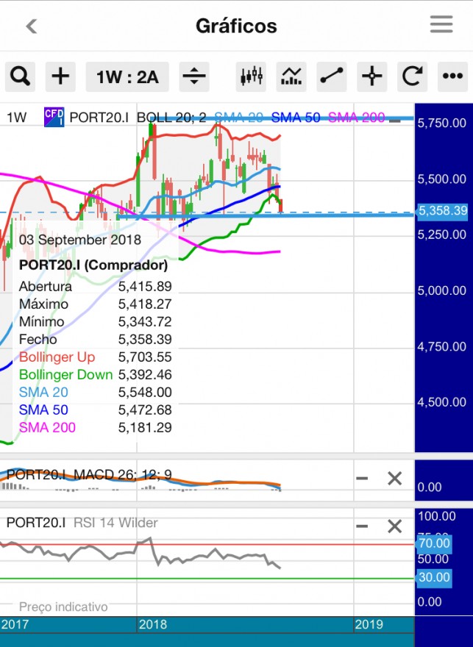Tap the RSI 14 Wilder label
The height and width of the screenshot is (647, 473).
[x=115, y=523]
